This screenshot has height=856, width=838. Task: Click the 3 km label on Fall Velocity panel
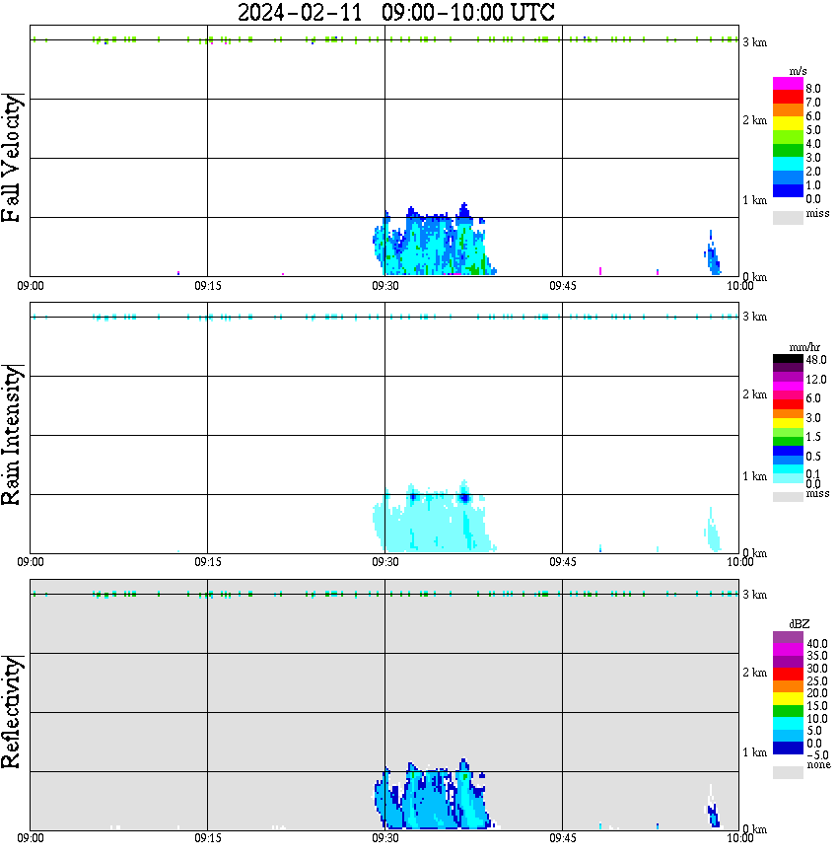[x=754, y=42]
